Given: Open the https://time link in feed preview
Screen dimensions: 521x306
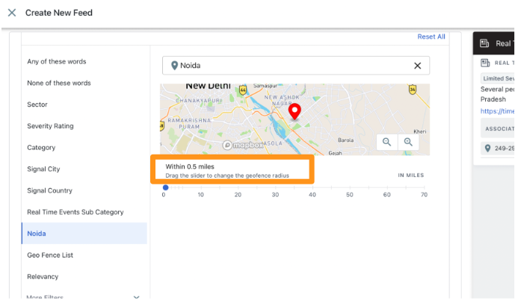Looking at the screenshot, I should [x=497, y=111].
